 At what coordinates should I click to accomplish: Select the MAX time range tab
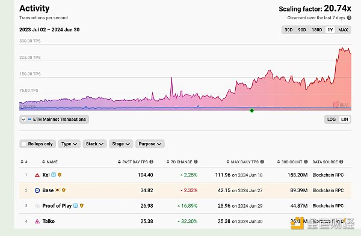click(343, 30)
